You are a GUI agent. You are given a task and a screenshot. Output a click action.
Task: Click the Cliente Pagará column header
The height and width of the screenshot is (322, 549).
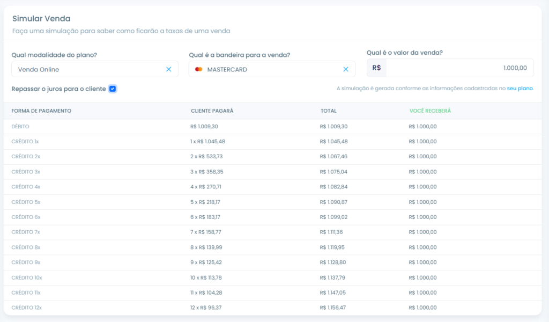pos(212,111)
